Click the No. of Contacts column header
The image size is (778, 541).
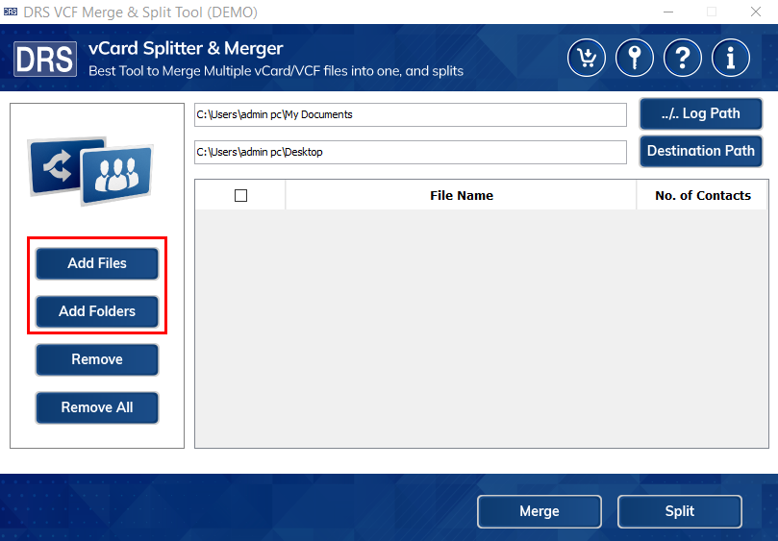tap(703, 195)
